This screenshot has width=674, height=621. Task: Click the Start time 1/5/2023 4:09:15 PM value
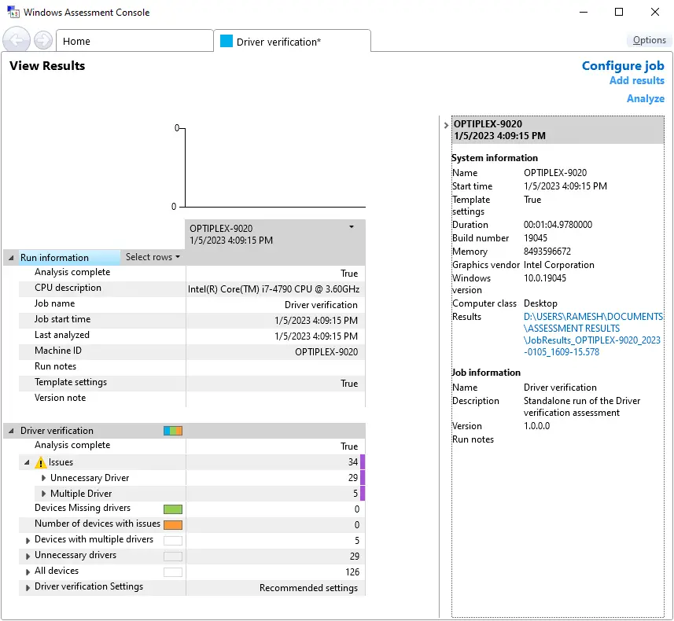[x=565, y=186]
